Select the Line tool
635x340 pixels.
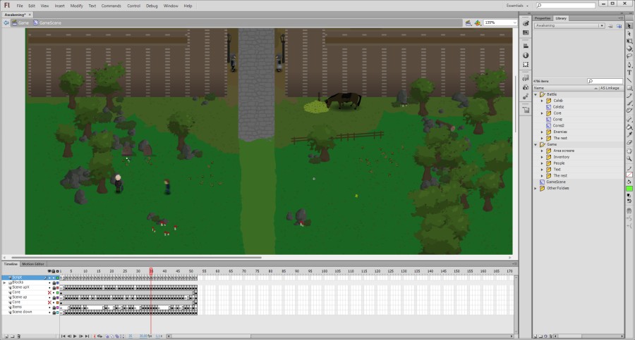(x=629, y=80)
